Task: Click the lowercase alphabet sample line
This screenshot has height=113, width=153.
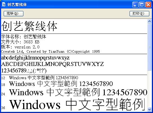Action: (x=35, y=58)
